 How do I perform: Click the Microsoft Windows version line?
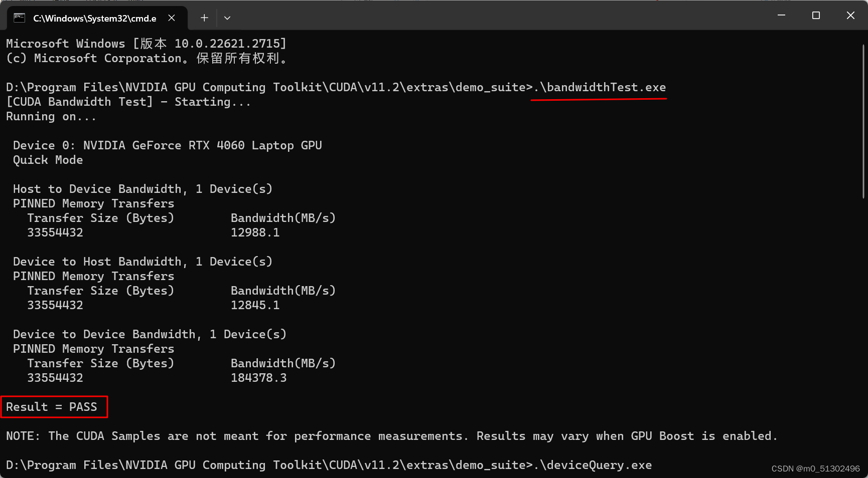click(146, 43)
